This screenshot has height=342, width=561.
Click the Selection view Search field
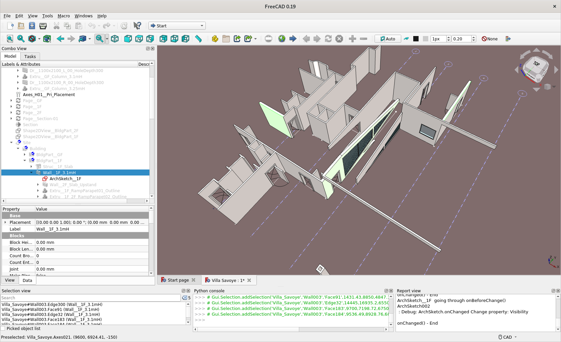[91, 298]
